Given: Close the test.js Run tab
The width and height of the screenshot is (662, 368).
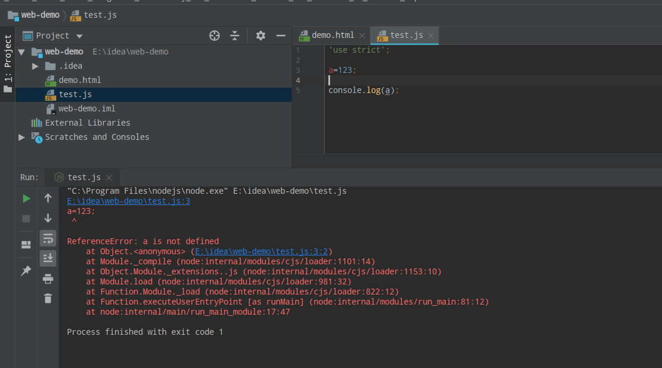Looking at the screenshot, I should point(109,178).
